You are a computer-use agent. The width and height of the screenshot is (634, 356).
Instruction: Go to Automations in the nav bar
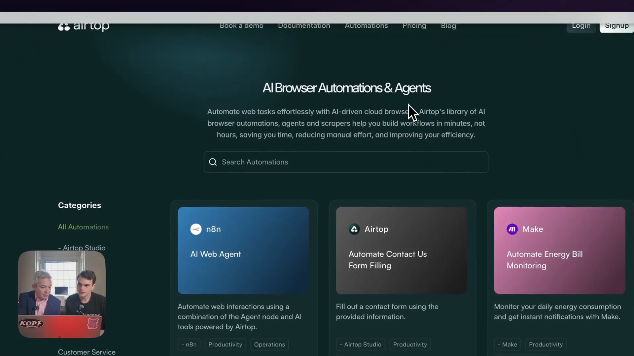click(x=366, y=26)
